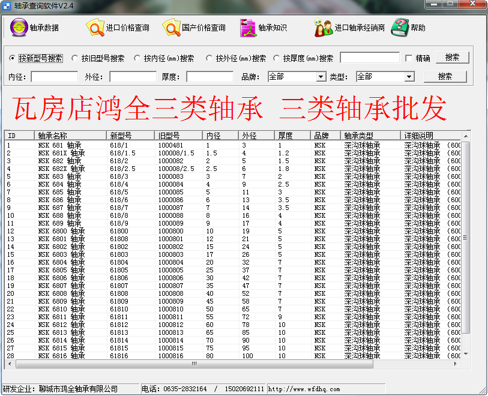Click the 帮助 help icon
Screen dimensions: 488x396
click(400, 28)
